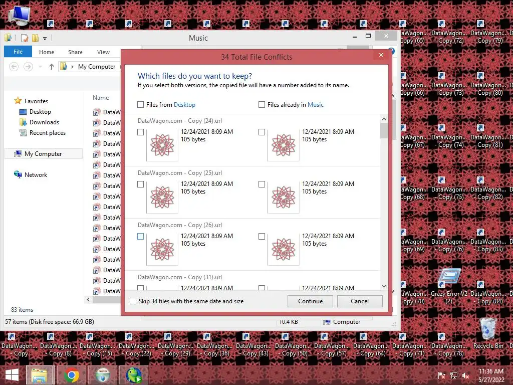This screenshot has height=385, width=513.
Task: Click the Forward navigation arrow in Explorer
Action: (28, 67)
